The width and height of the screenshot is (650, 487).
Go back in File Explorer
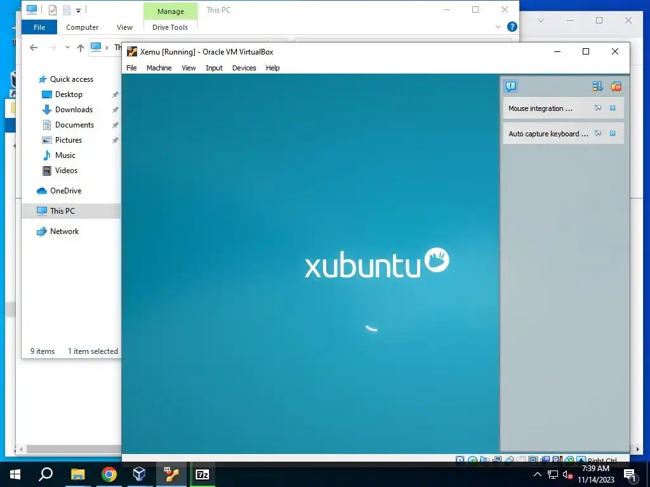34,48
